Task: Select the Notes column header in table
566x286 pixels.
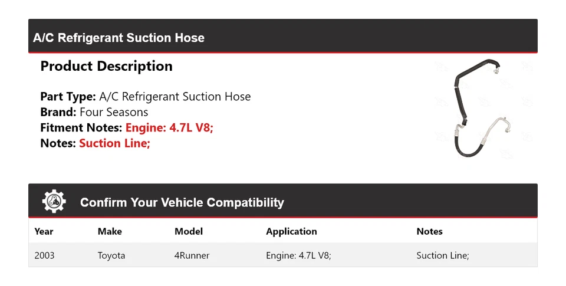Action: [x=429, y=231]
